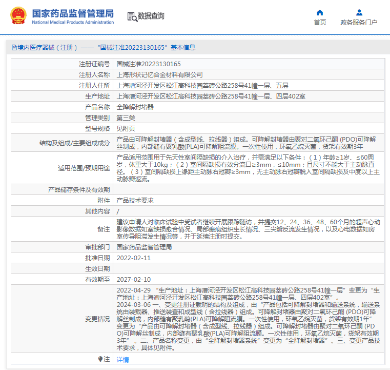
Task: Open the 详情 link in the notes row
Action: click(123, 359)
